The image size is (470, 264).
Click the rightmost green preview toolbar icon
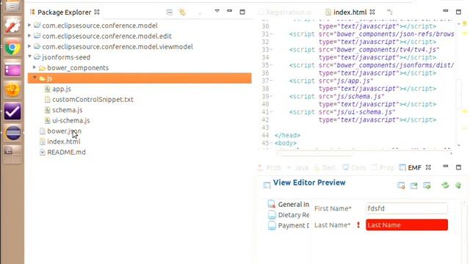tap(458, 186)
